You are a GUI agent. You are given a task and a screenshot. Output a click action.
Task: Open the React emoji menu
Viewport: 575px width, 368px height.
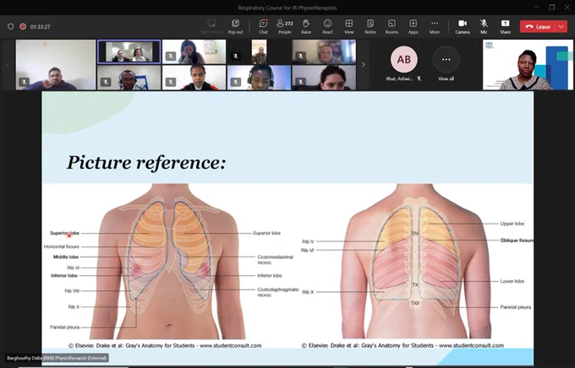327,26
